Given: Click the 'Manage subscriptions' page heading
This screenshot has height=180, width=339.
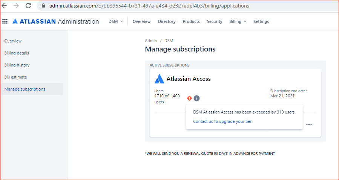Looking at the screenshot, I should 180,49.
